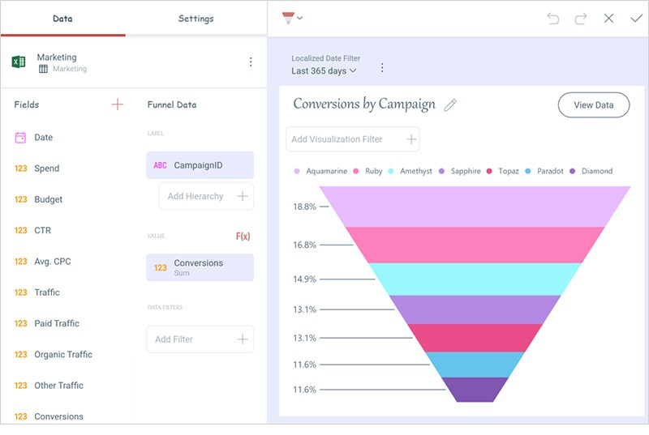Expand the Last 365 days dropdown
Screen dimensions: 649x435
click(x=324, y=71)
